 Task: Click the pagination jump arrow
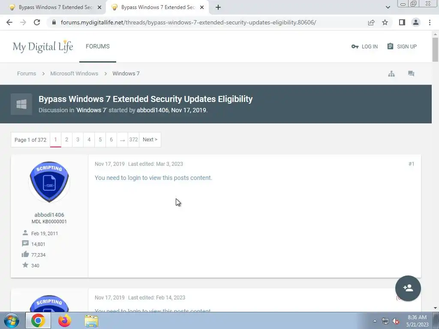point(122,140)
